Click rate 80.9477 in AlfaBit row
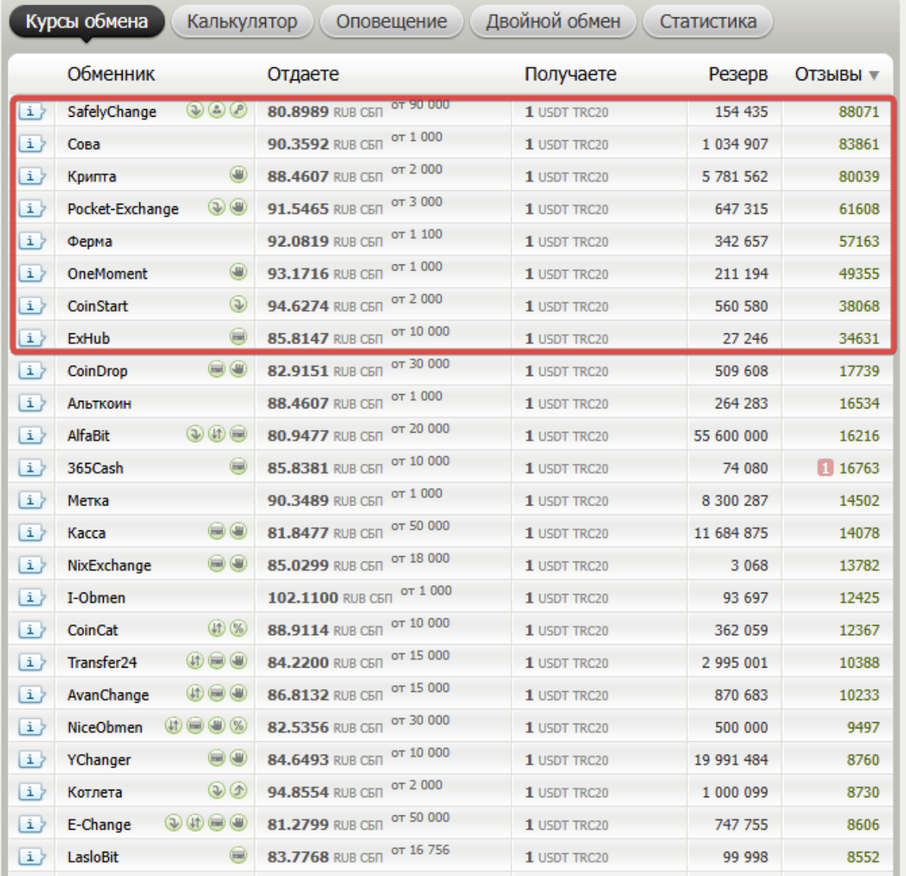This screenshot has height=876, width=906. click(x=298, y=436)
